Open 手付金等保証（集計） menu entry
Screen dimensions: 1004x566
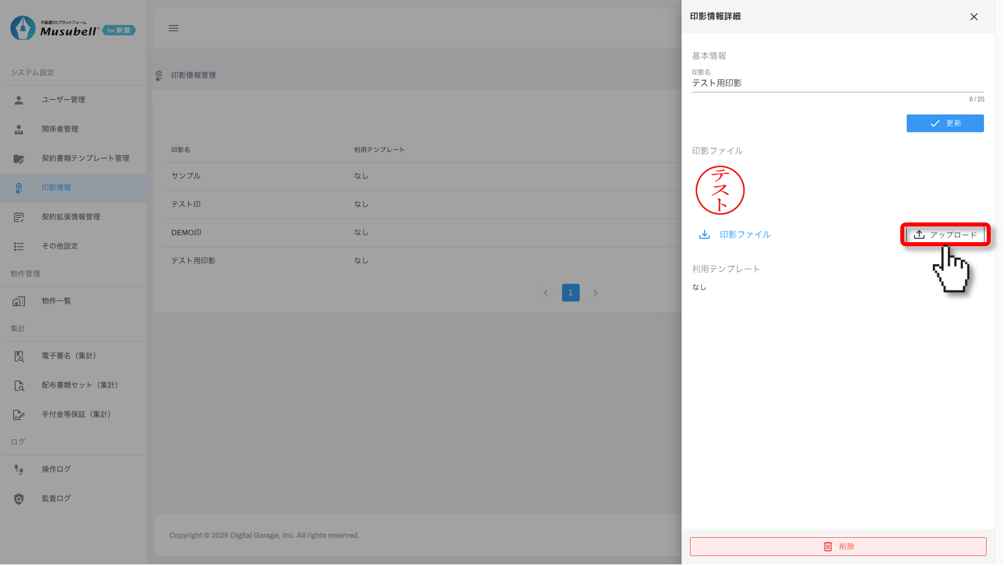point(76,414)
